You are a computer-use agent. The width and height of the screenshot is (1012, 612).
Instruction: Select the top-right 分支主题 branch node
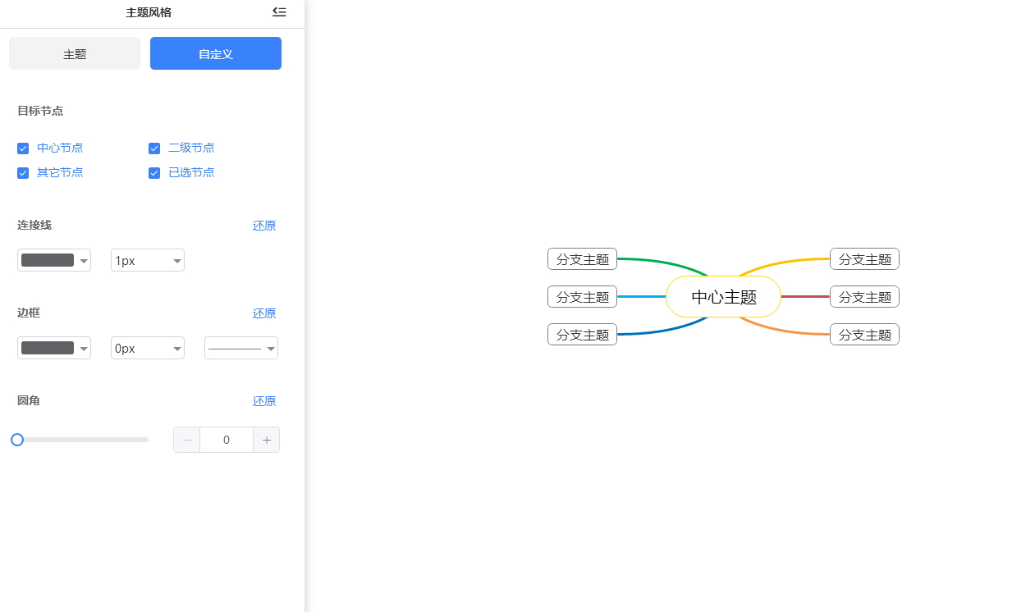[864, 258]
